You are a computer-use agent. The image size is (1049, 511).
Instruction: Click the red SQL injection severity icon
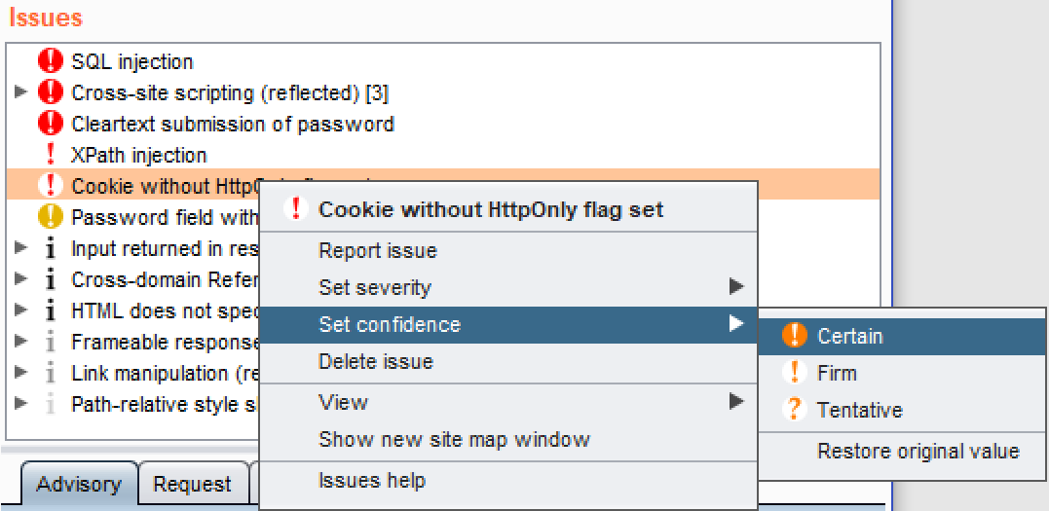[x=50, y=62]
